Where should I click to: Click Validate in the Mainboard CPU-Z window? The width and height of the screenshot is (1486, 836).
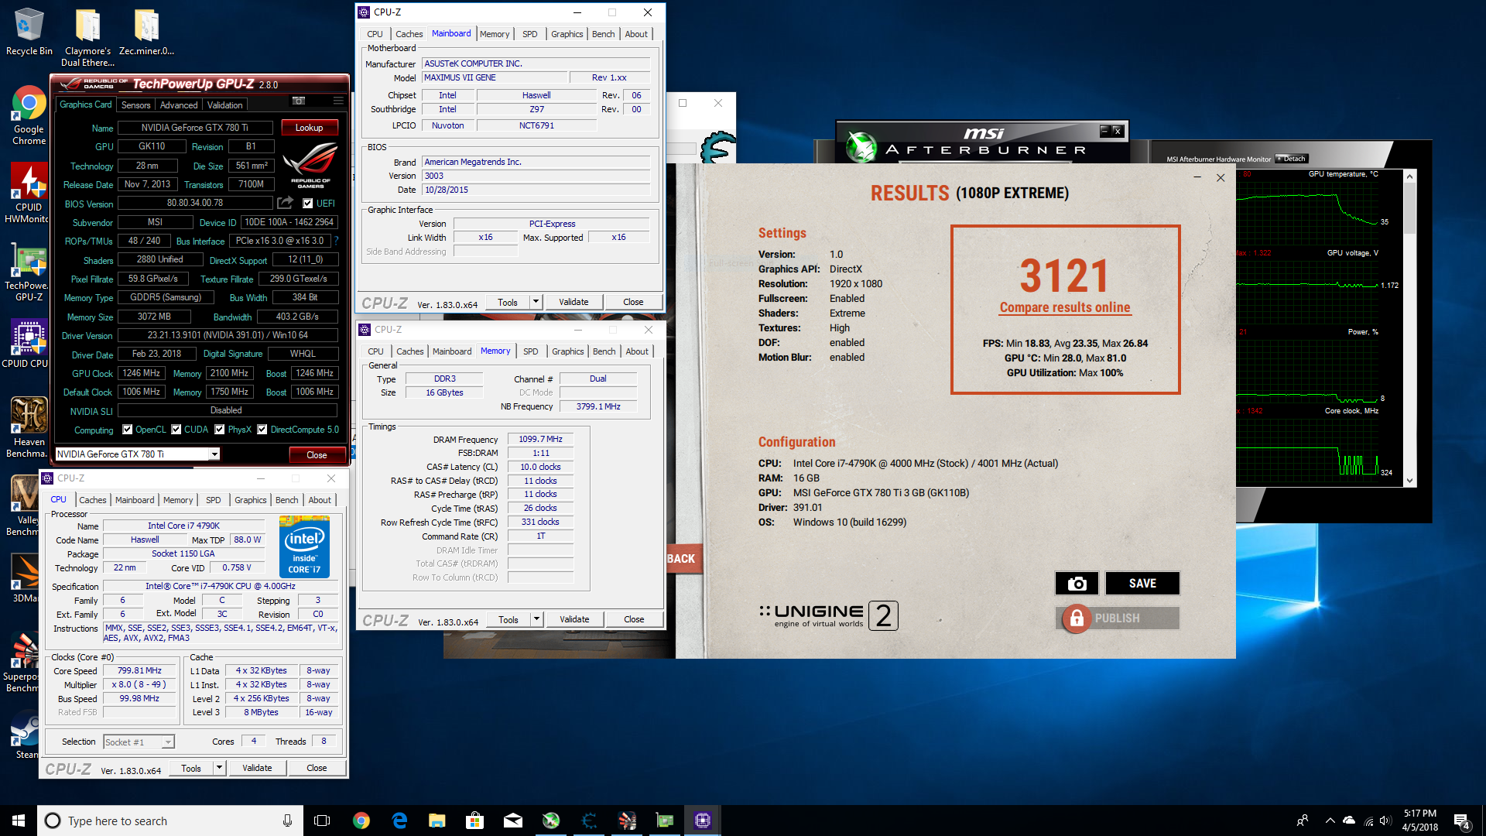coord(574,302)
